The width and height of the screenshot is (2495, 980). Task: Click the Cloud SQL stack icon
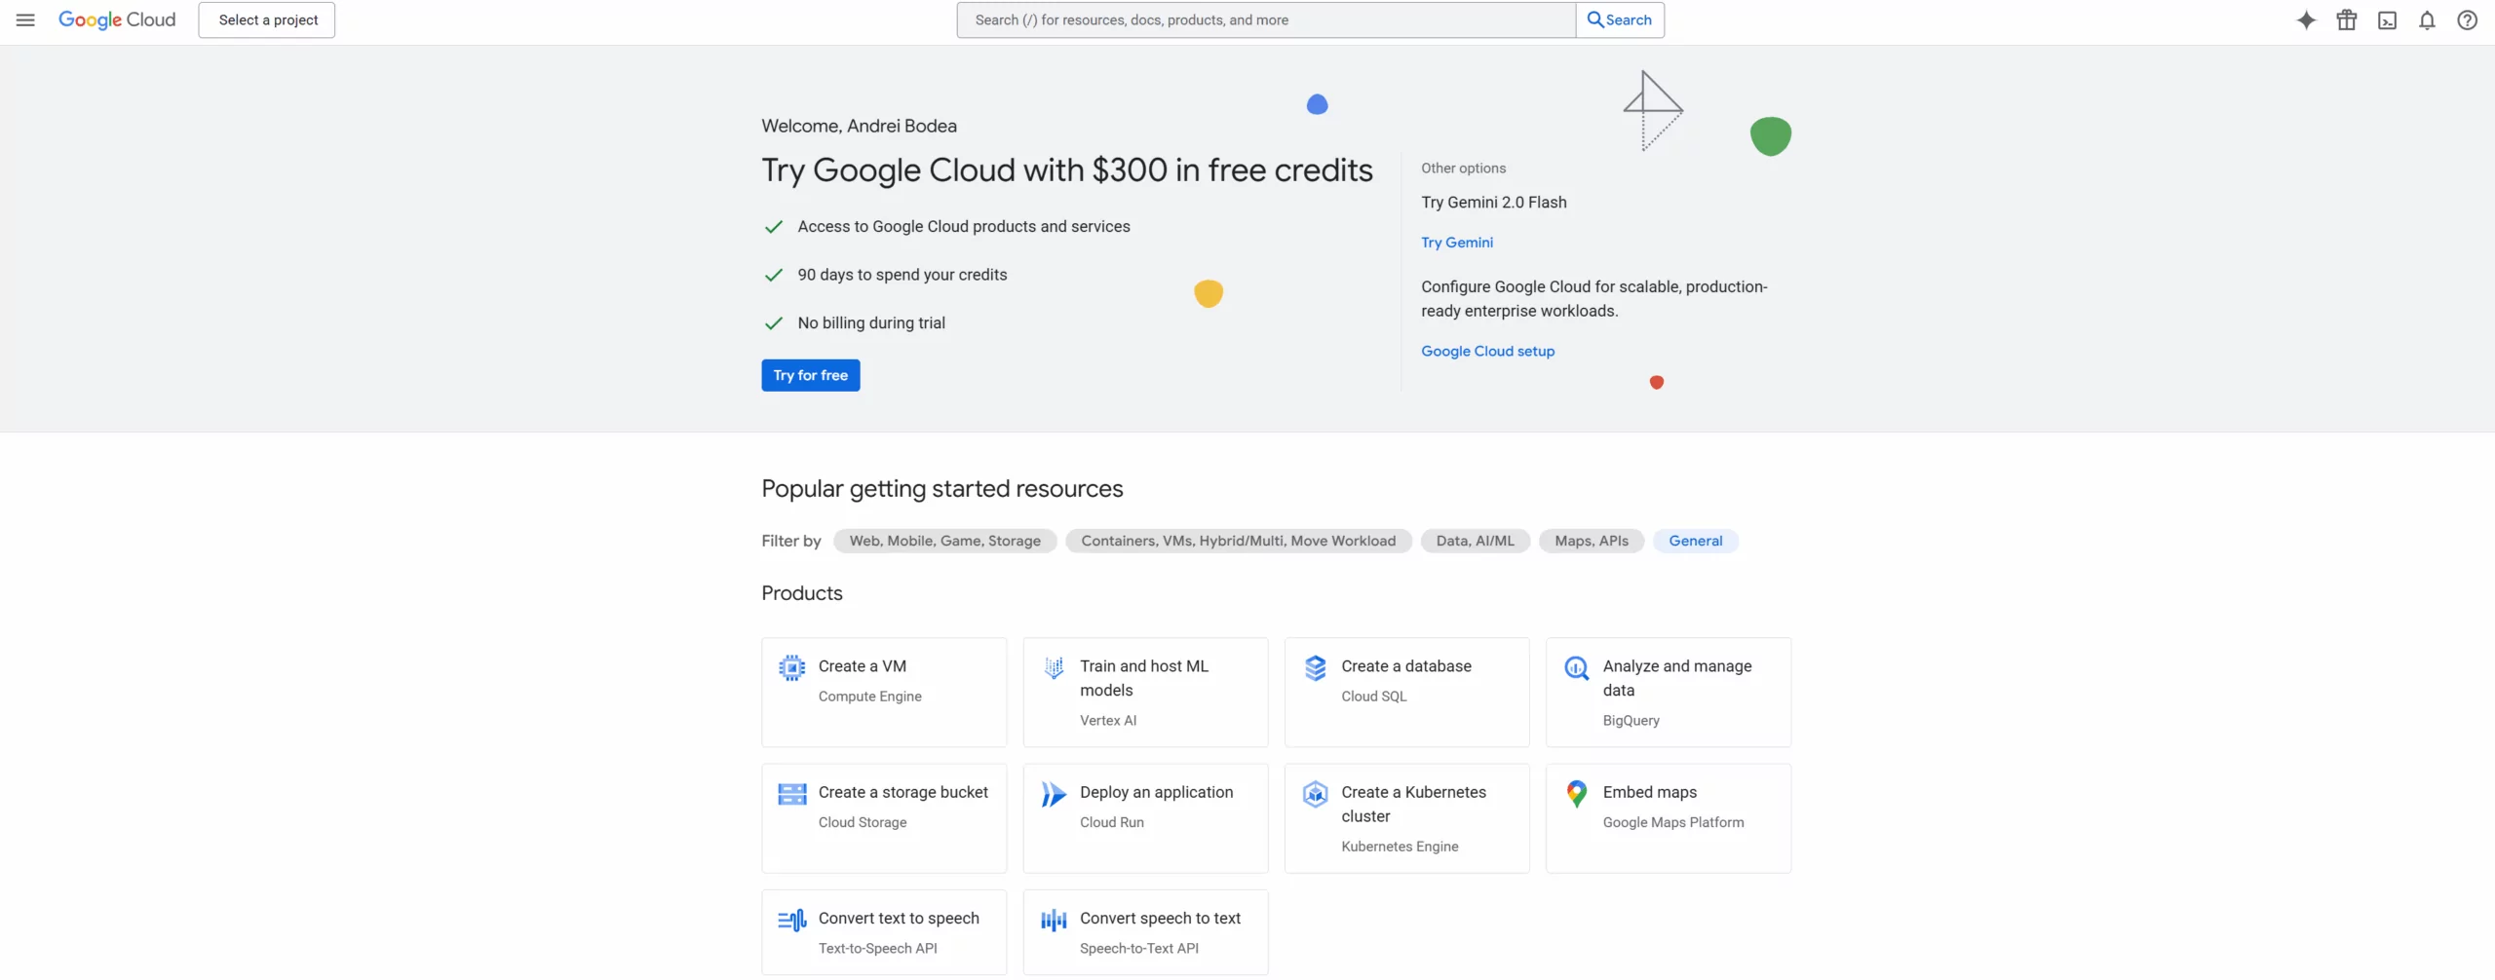1315,667
